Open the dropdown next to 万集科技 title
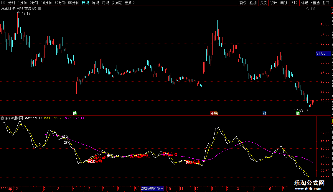The width and height of the screenshot is (333, 192). point(39,9)
